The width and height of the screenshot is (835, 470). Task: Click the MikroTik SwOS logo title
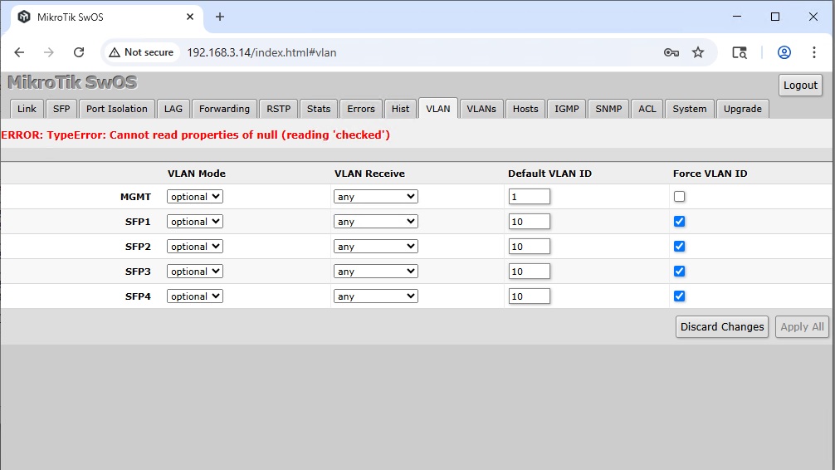pyautogui.click(x=72, y=82)
